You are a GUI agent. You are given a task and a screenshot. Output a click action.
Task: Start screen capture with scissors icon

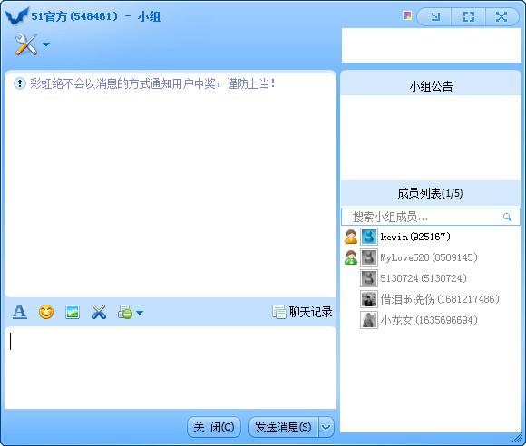pyautogui.click(x=99, y=312)
